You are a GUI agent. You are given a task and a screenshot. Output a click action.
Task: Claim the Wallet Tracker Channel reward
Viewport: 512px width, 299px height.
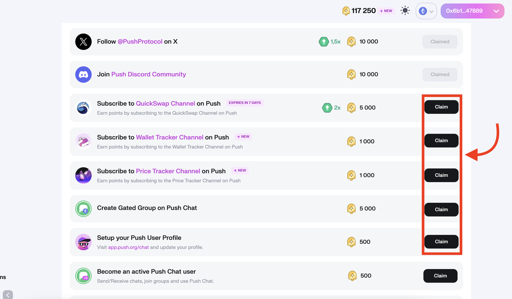[441, 140]
